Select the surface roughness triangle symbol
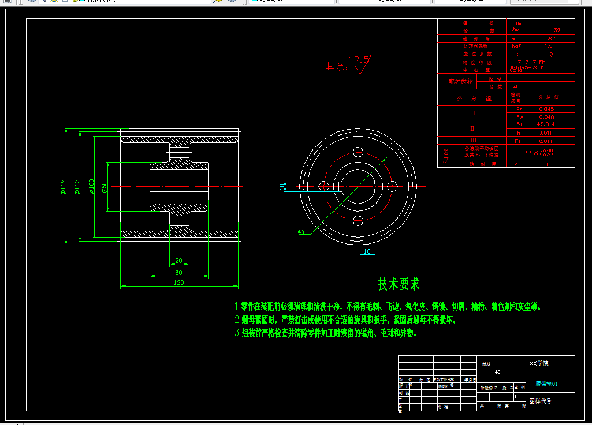Screen dimensions: 592x425 pyautogui.click(x=360, y=70)
